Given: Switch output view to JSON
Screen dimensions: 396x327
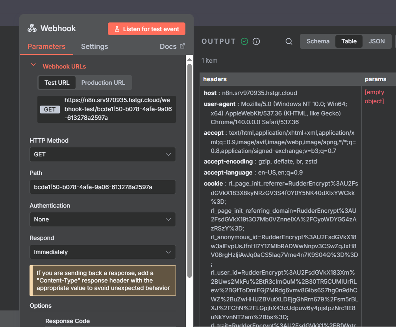Looking at the screenshot, I should (x=376, y=41).
